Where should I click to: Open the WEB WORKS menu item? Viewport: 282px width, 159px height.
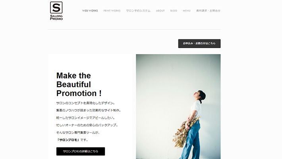[90, 11]
